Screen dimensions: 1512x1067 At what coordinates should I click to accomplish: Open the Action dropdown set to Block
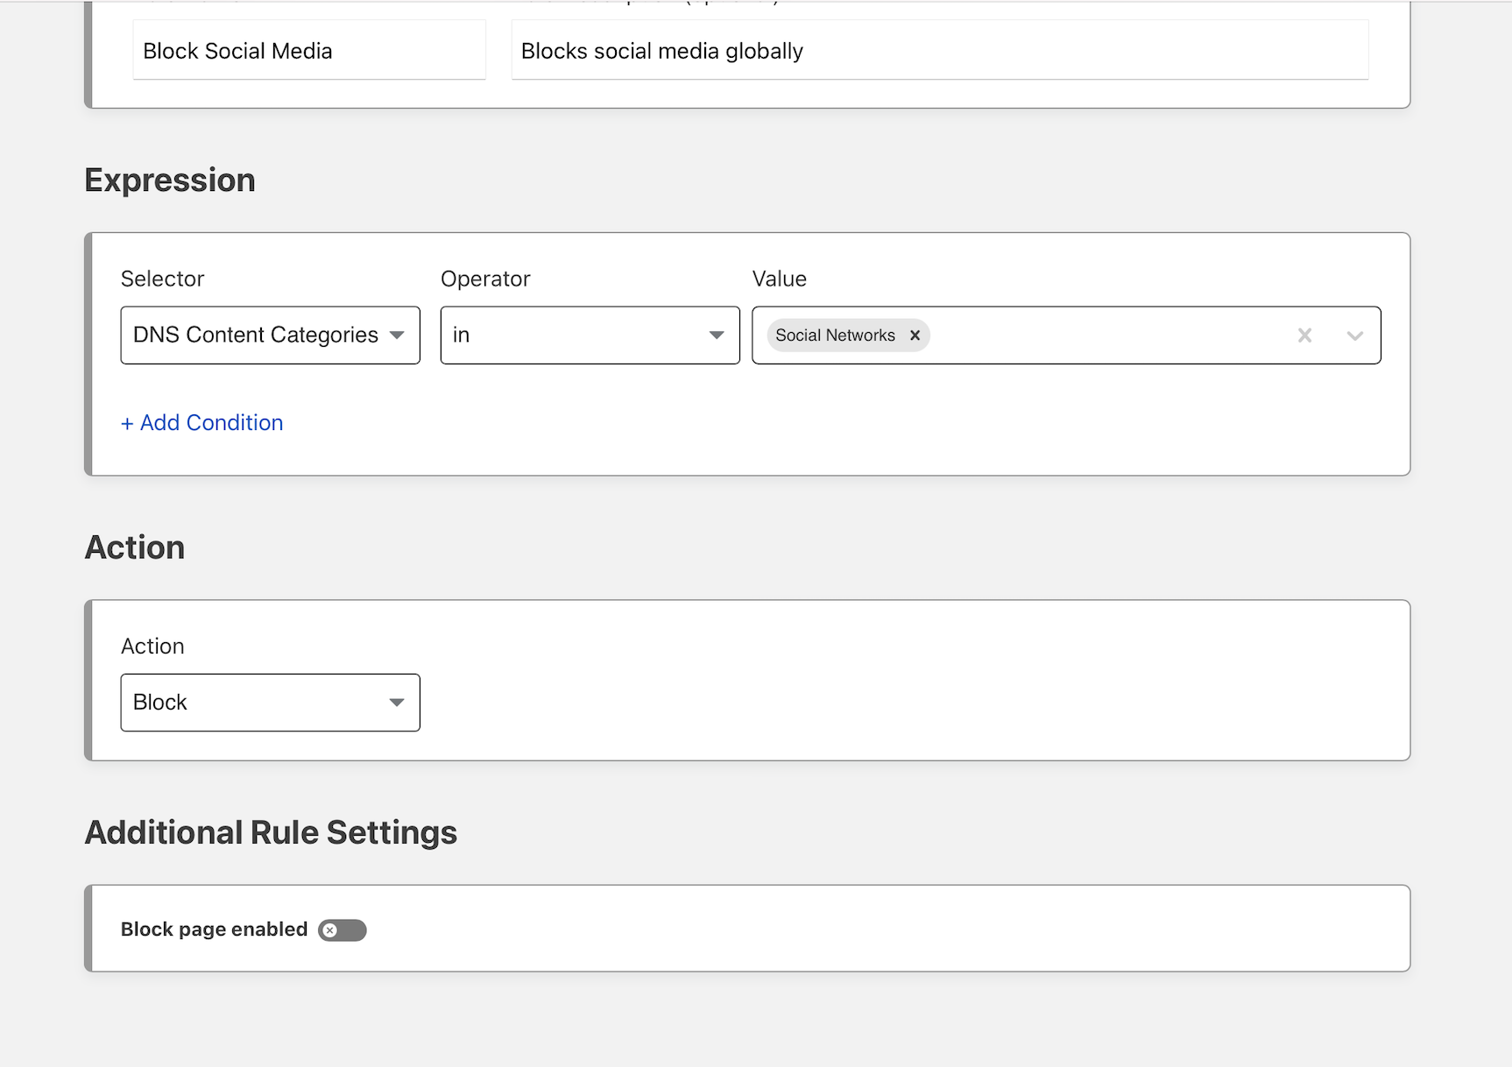point(270,703)
